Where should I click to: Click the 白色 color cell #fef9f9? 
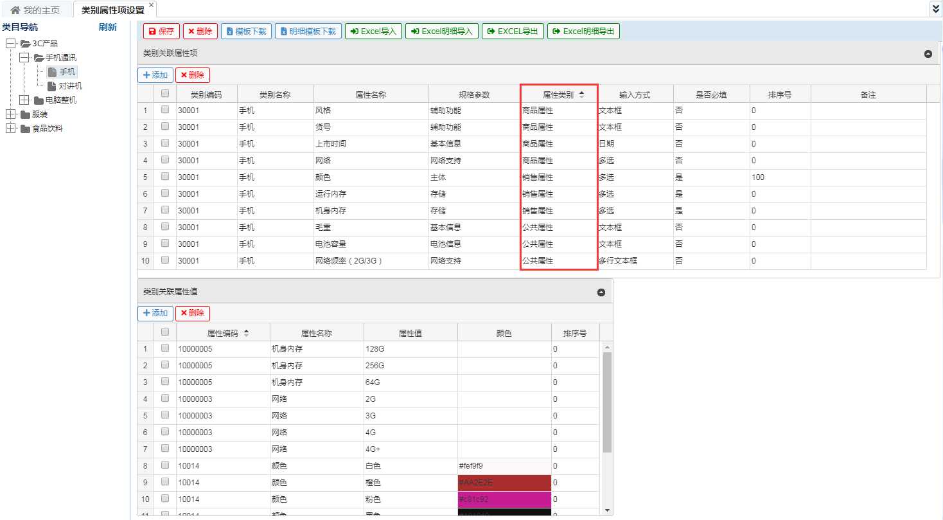(504, 466)
